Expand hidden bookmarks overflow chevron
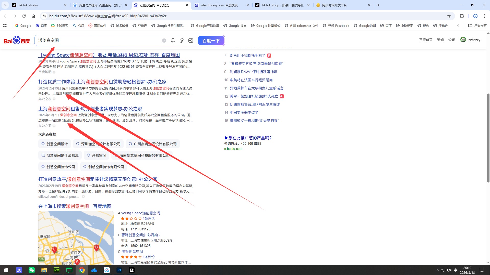Screen dimensions: 490x275 pos(458,25)
